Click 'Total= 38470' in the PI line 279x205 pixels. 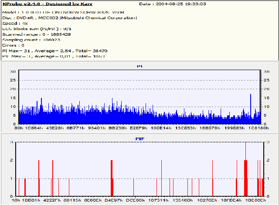(91, 51)
